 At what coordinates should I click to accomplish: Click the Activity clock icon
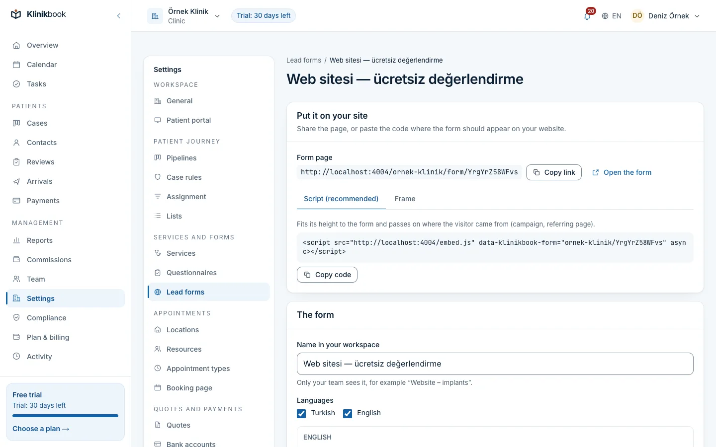point(16,357)
